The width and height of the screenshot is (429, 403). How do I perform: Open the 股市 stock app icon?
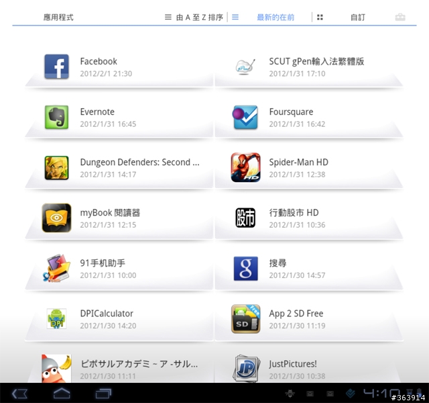pyautogui.click(x=245, y=218)
